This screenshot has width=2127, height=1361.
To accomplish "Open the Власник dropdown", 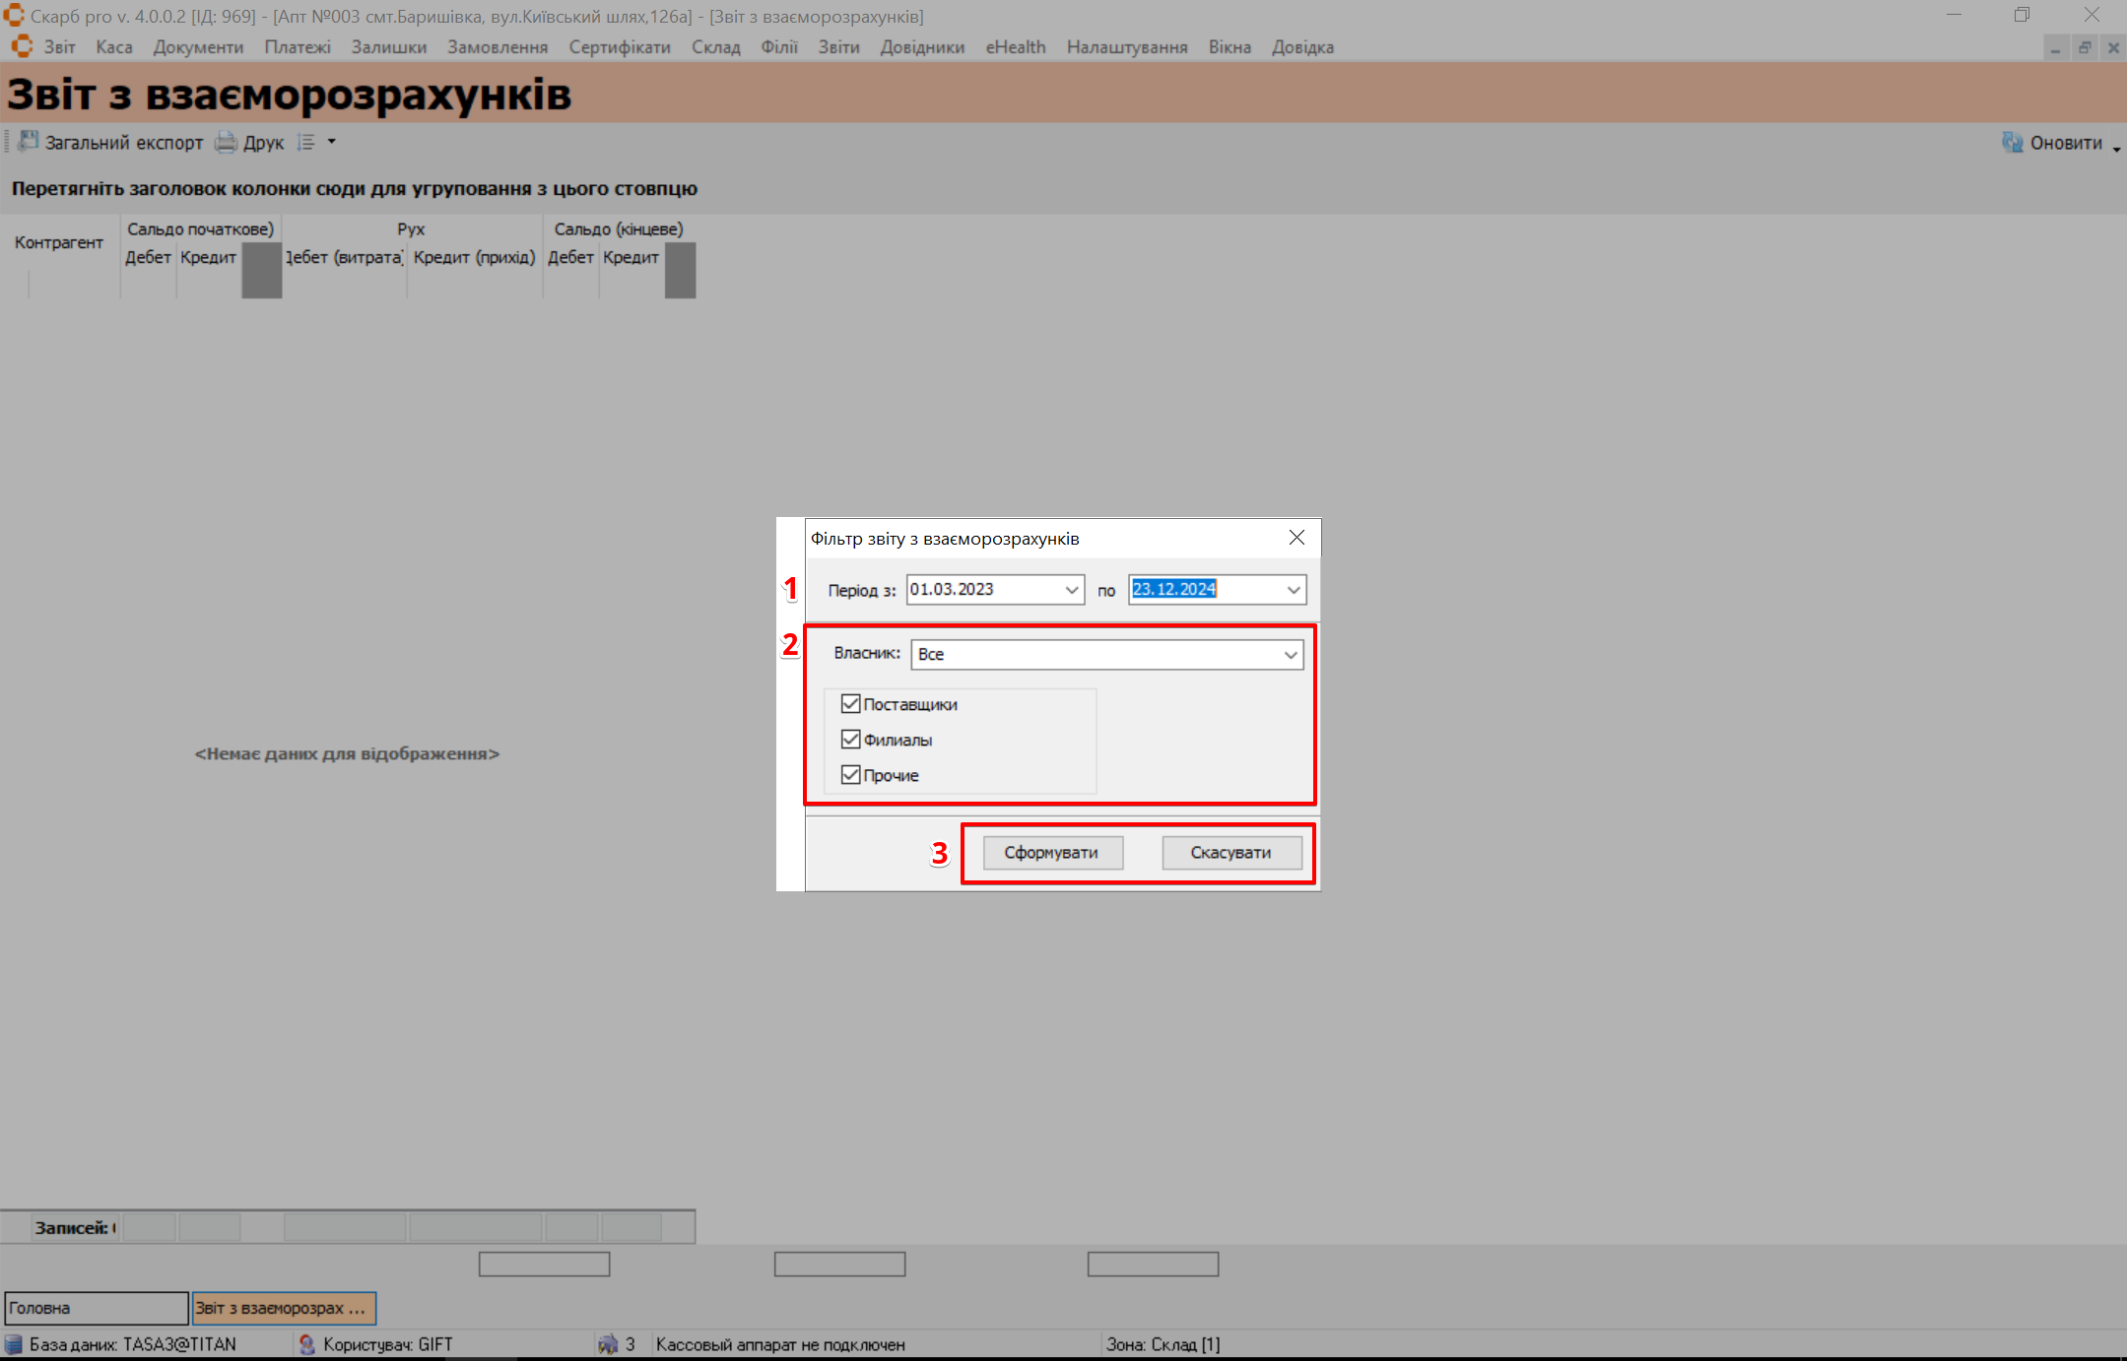I will [x=1290, y=655].
